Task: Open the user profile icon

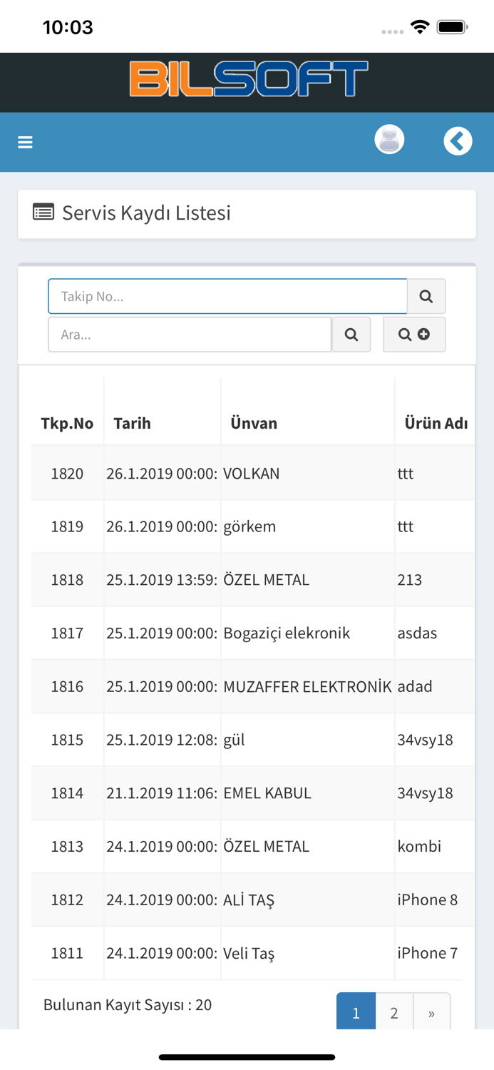Action: 389,140
